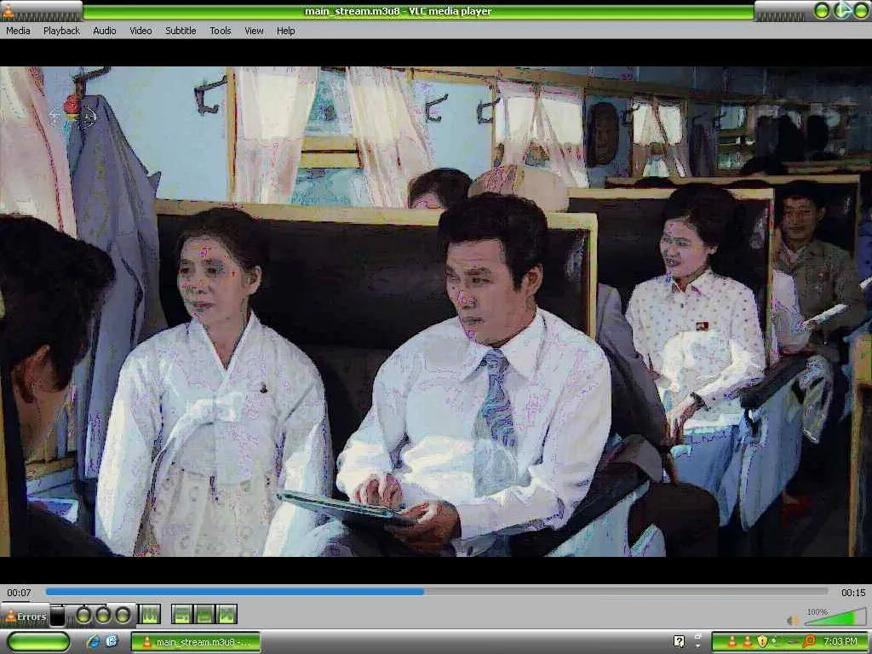Open the Help menu
The image size is (872, 654).
[285, 31]
